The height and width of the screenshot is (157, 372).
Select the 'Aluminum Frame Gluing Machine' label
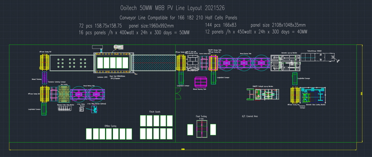click(x=66, y=105)
